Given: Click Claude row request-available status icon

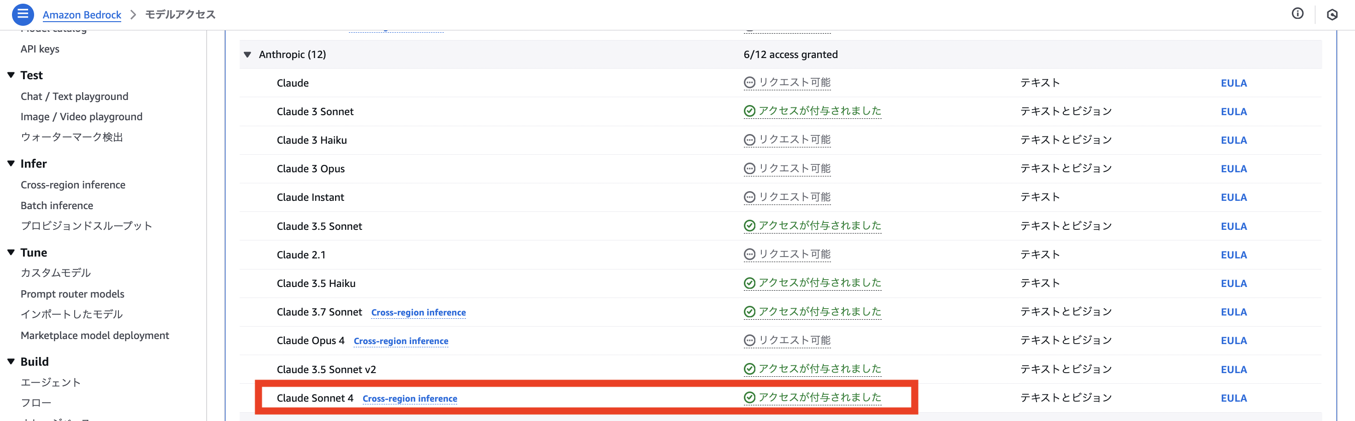Looking at the screenshot, I should [749, 82].
